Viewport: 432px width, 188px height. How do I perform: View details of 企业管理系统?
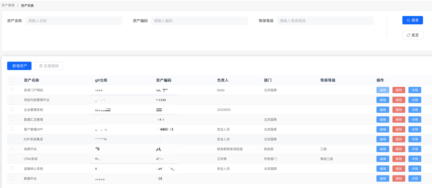click(x=415, y=110)
